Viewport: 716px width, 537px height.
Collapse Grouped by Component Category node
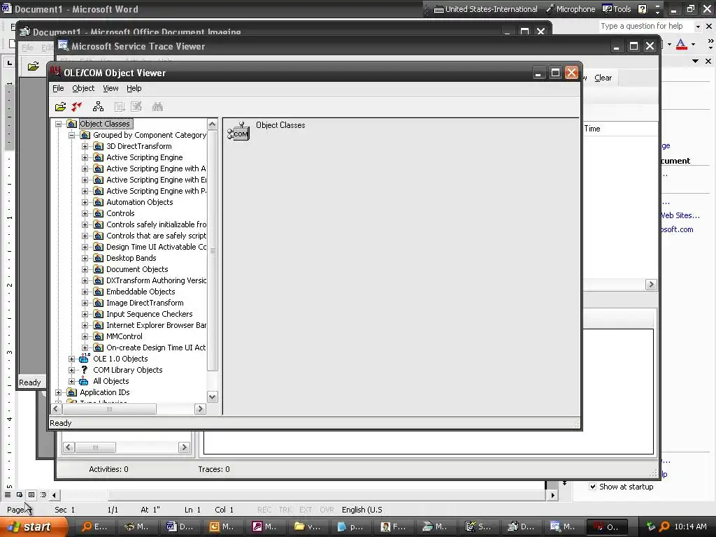coord(72,135)
